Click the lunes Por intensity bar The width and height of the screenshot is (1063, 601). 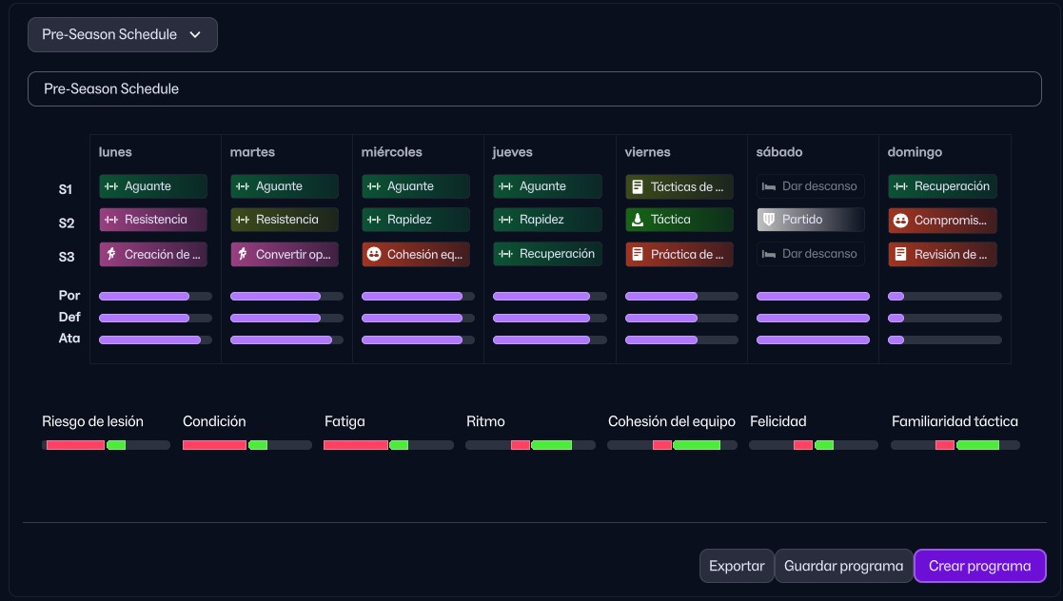155,296
